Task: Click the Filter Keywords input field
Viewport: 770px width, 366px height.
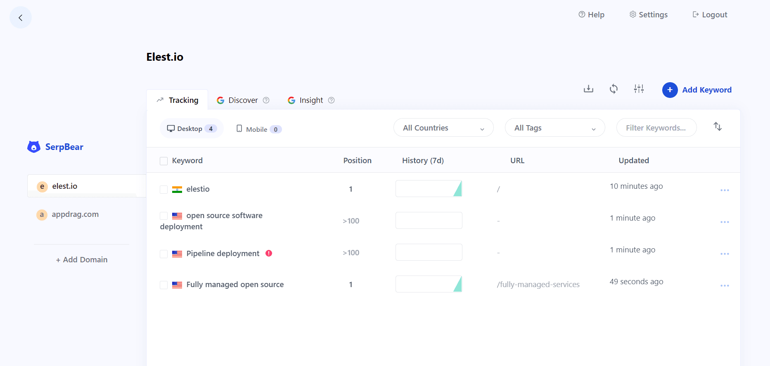Action: click(656, 128)
